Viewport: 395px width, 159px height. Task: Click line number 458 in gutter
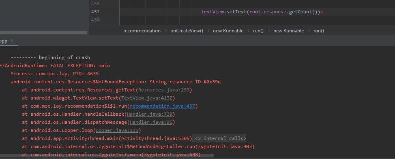pos(95,20)
